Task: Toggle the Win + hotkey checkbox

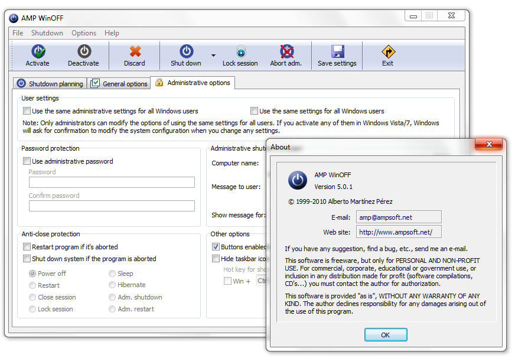Action: coord(227,281)
